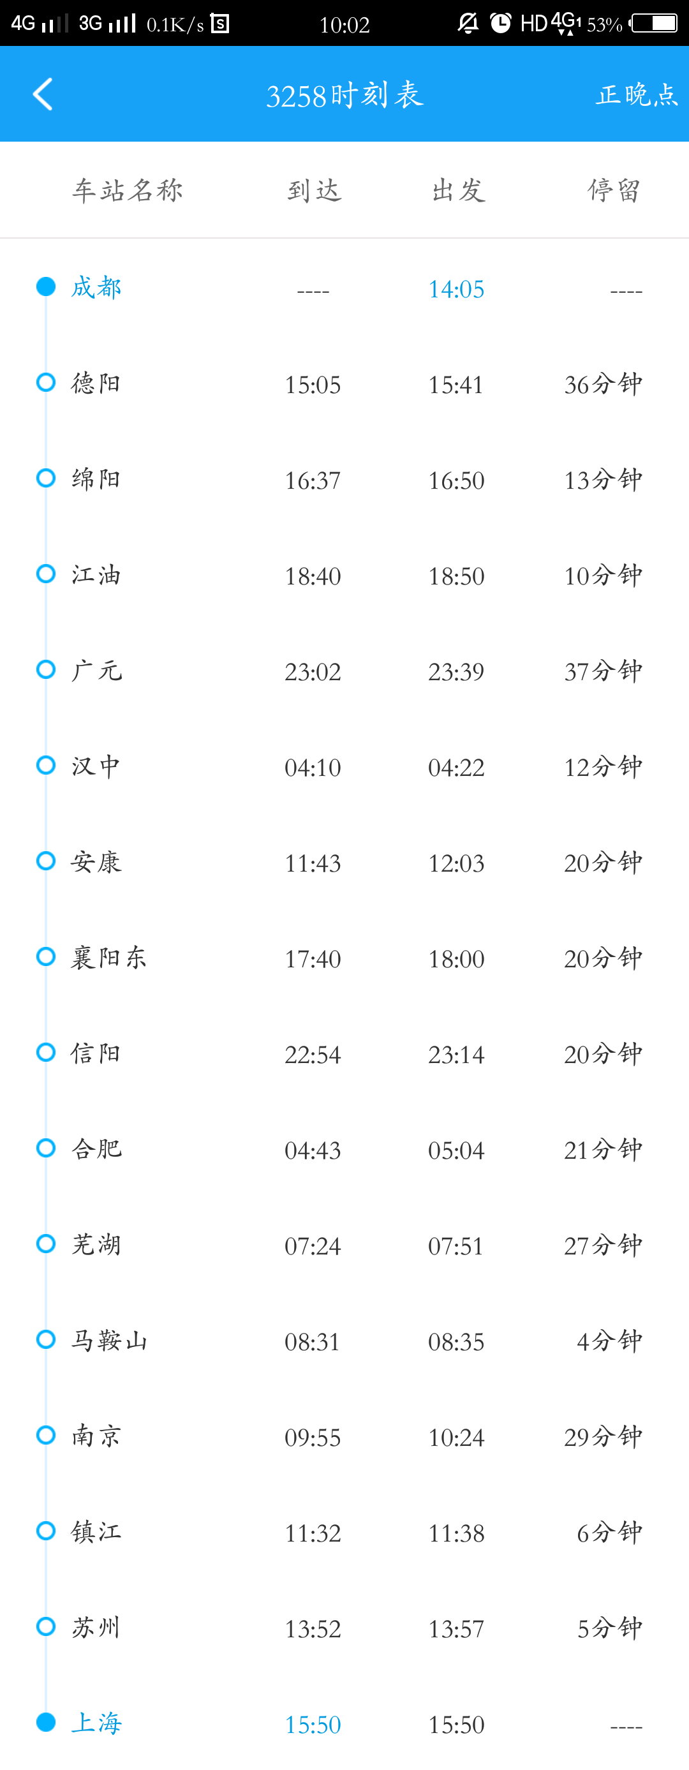Screen dimensions: 689x1770
Task: Tap the 德阳 station circle marker
Action: 46,382
